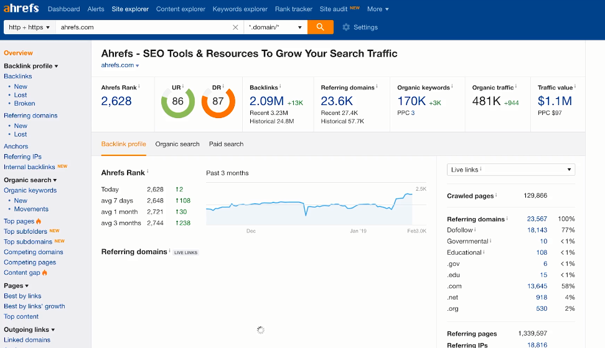This screenshot has height=348, width=605.
Task: Collapse the Organic search sidebar section
Action: coord(30,180)
